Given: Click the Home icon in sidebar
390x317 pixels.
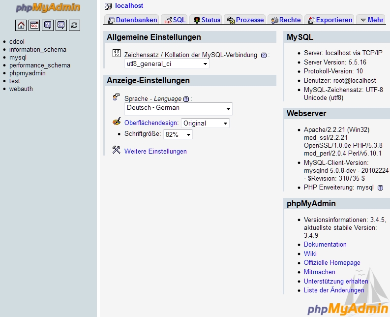Looking at the screenshot, I should click(21, 25).
